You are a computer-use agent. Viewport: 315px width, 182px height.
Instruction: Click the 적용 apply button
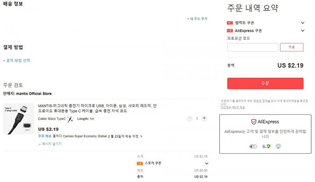tap(292, 47)
